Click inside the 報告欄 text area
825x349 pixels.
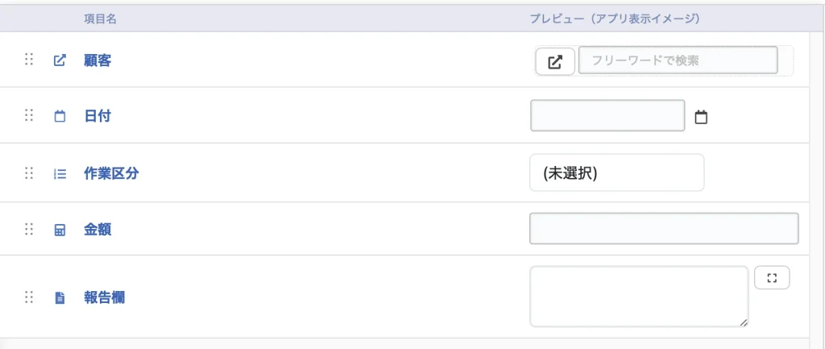point(639,297)
